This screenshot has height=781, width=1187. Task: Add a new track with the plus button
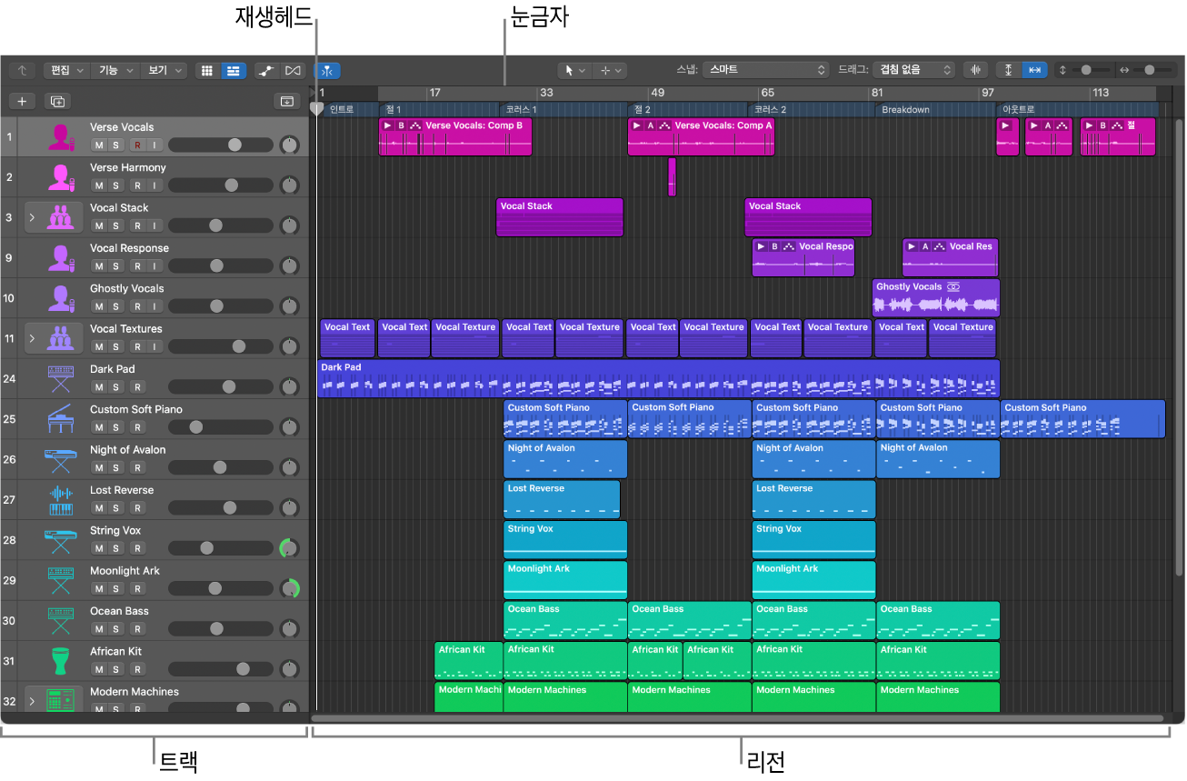pos(22,100)
